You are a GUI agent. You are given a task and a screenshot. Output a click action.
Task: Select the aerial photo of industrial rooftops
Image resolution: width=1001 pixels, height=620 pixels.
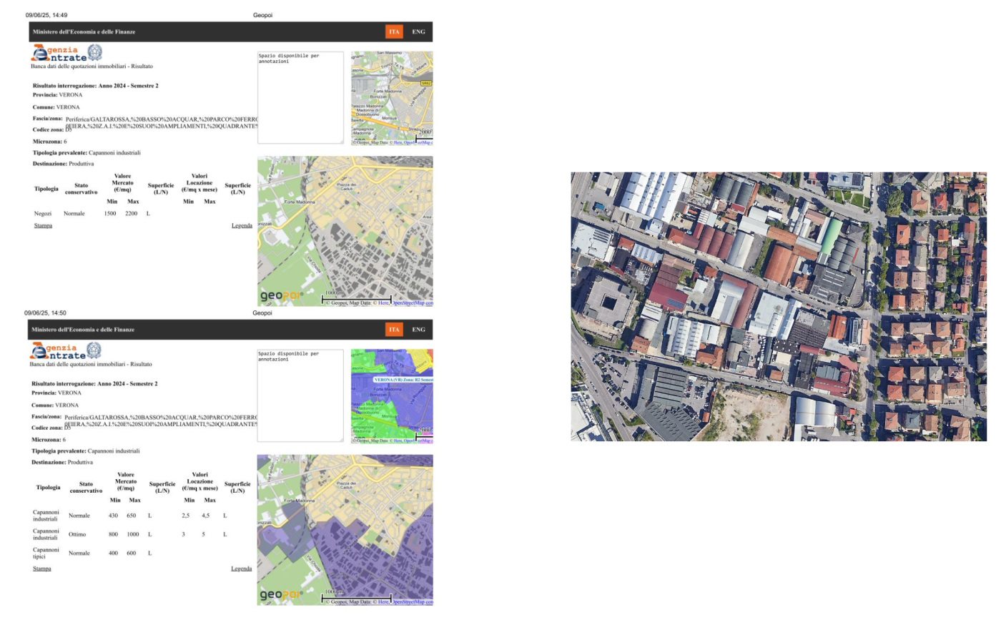pyautogui.click(x=778, y=306)
